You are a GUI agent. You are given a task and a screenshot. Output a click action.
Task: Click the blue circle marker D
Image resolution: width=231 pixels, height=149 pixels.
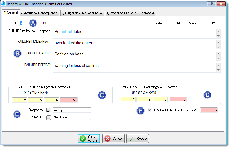[x=207, y=95]
